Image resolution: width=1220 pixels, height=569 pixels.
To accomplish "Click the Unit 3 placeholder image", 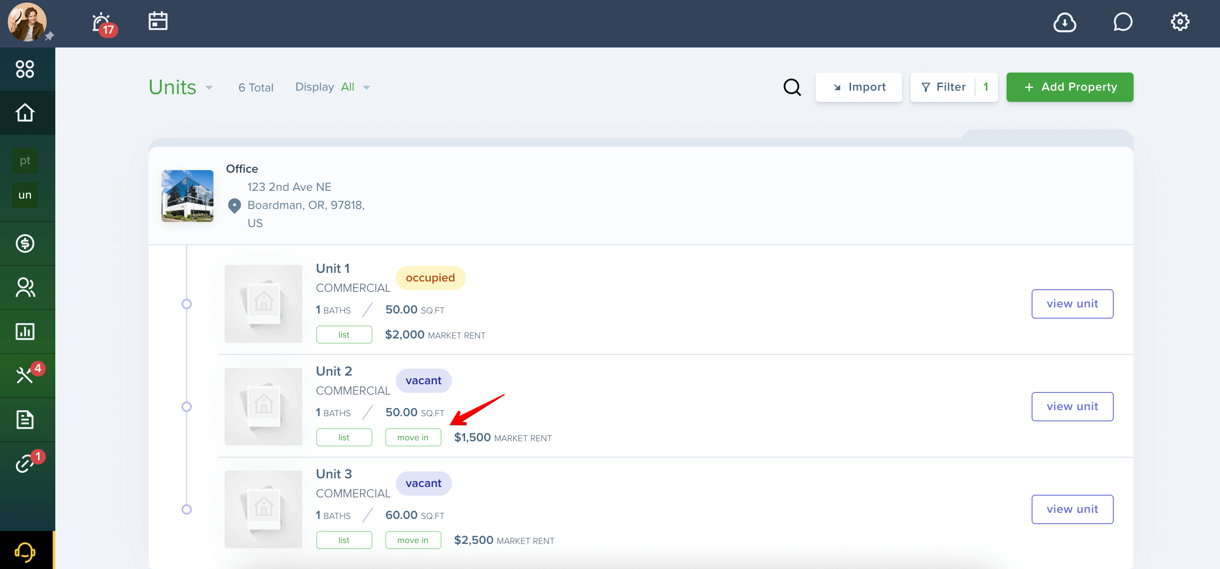I will tap(264, 509).
